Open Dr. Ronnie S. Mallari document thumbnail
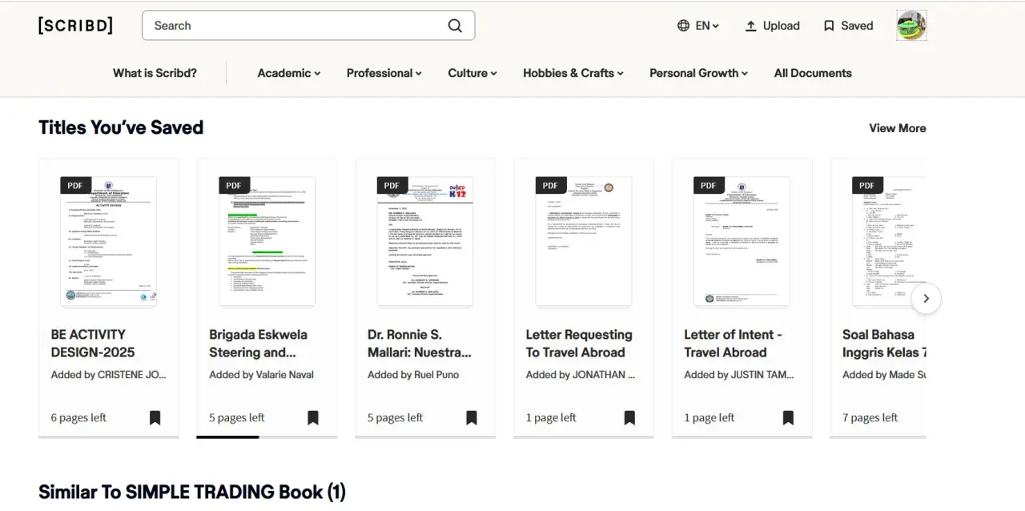 (425, 241)
